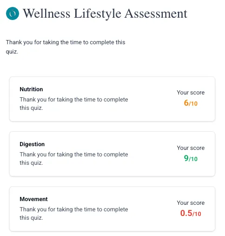Click the intro thank-you paragraph under title
This screenshot has width=225, height=236.
[66, 47]
